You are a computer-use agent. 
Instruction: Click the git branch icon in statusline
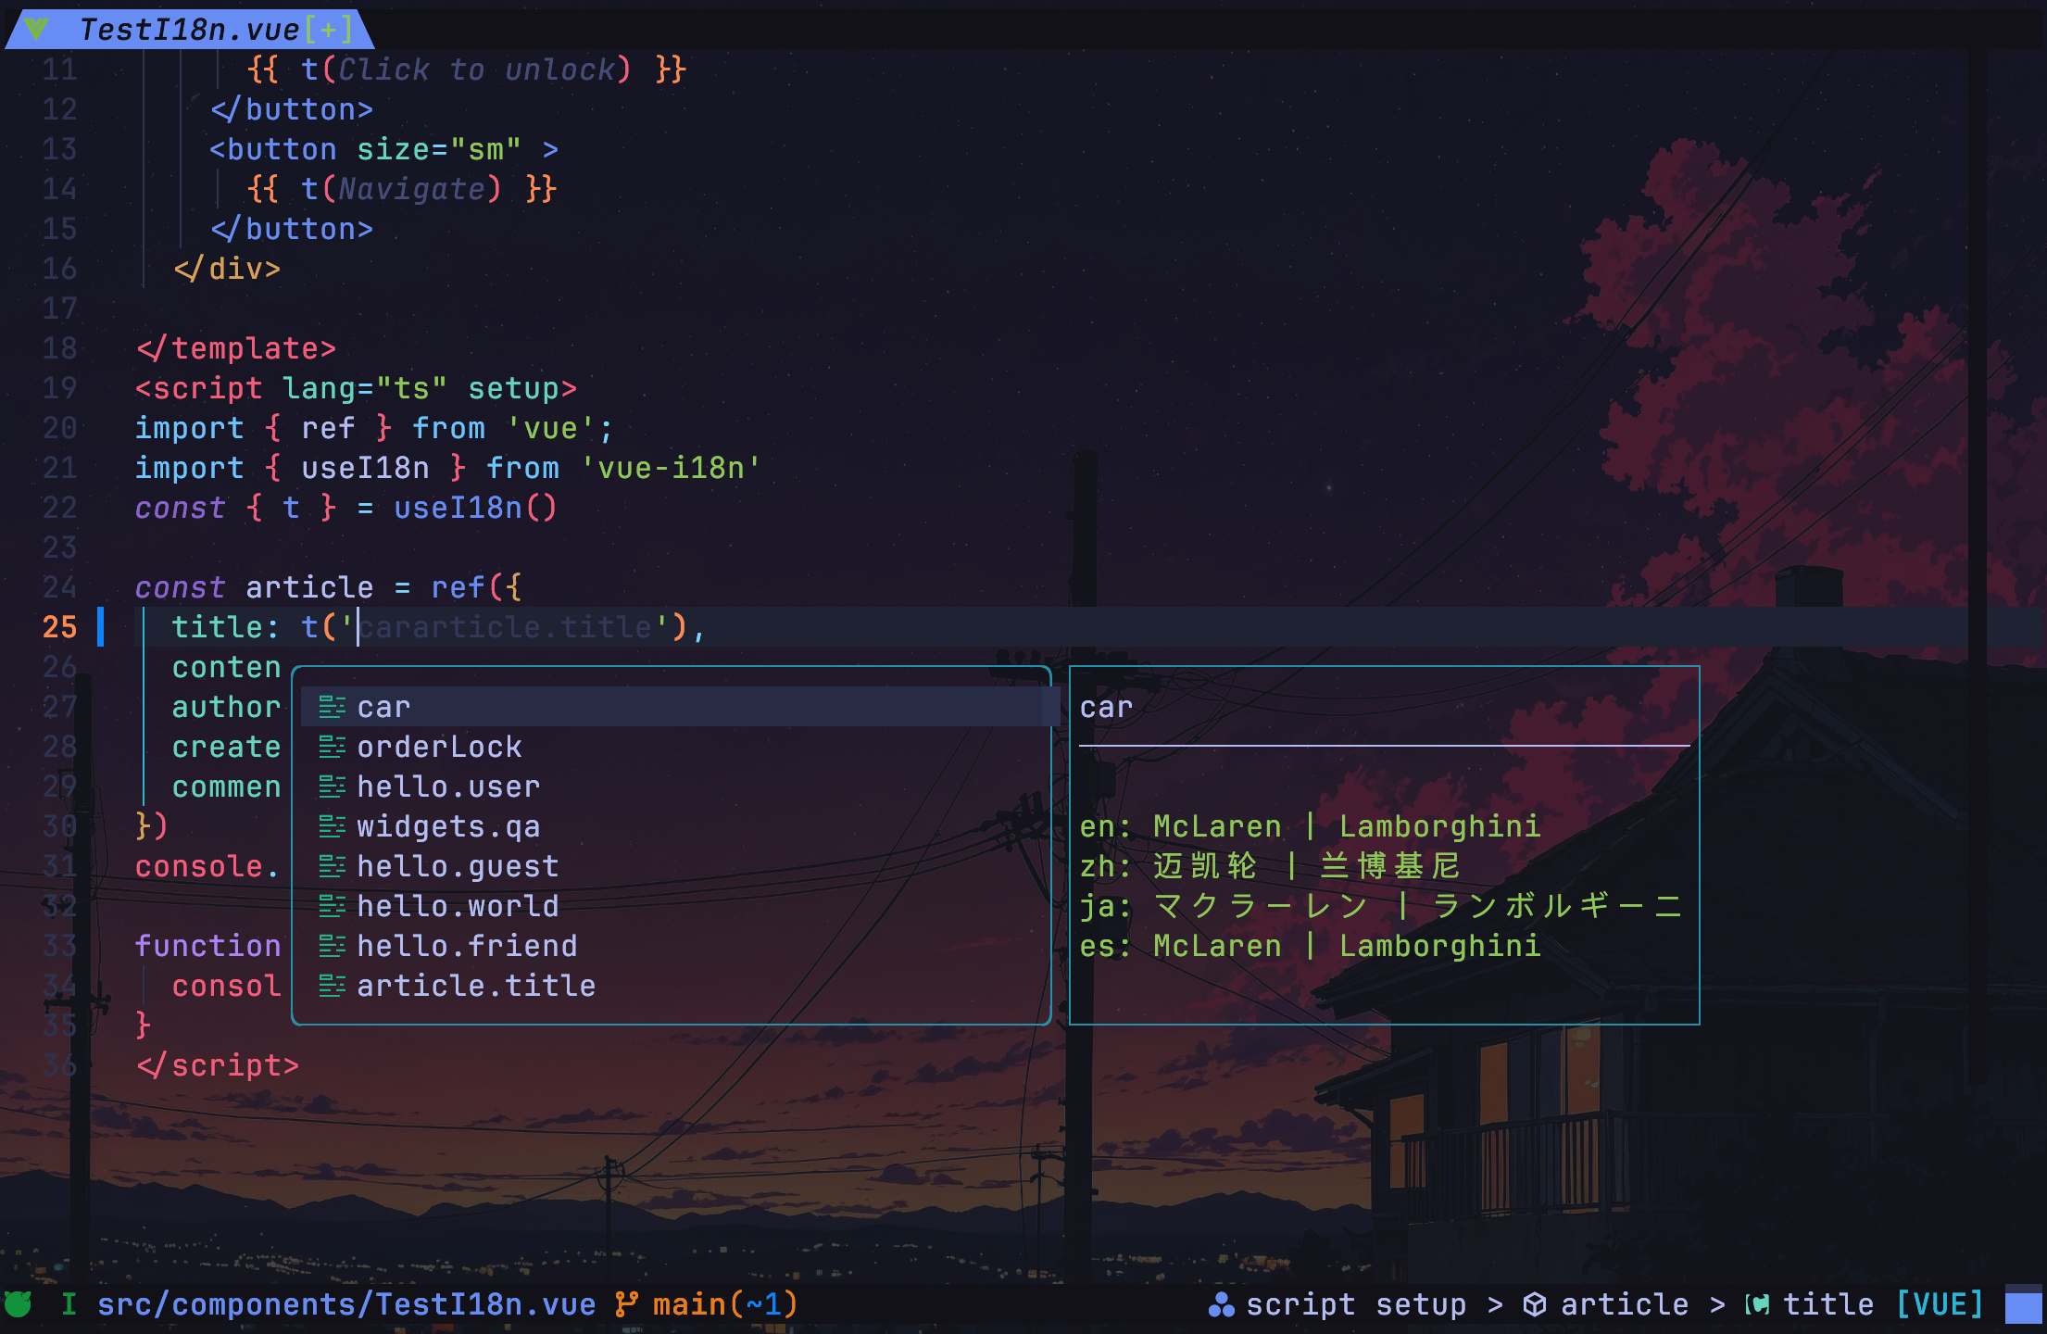click(x=627, y=1304)
